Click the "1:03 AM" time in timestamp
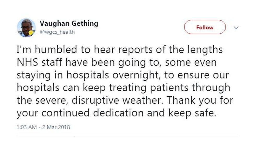This screenshot has height=143, width=255. [x=26, y=128]
